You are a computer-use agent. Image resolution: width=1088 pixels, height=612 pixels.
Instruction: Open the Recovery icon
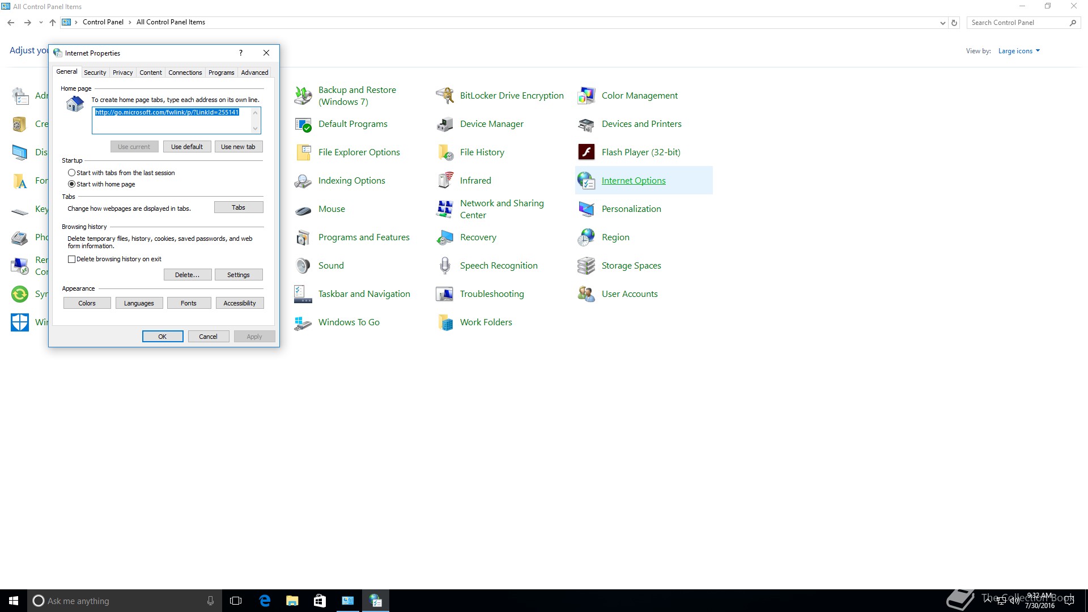pyautogui.click(x=445, y=237)
